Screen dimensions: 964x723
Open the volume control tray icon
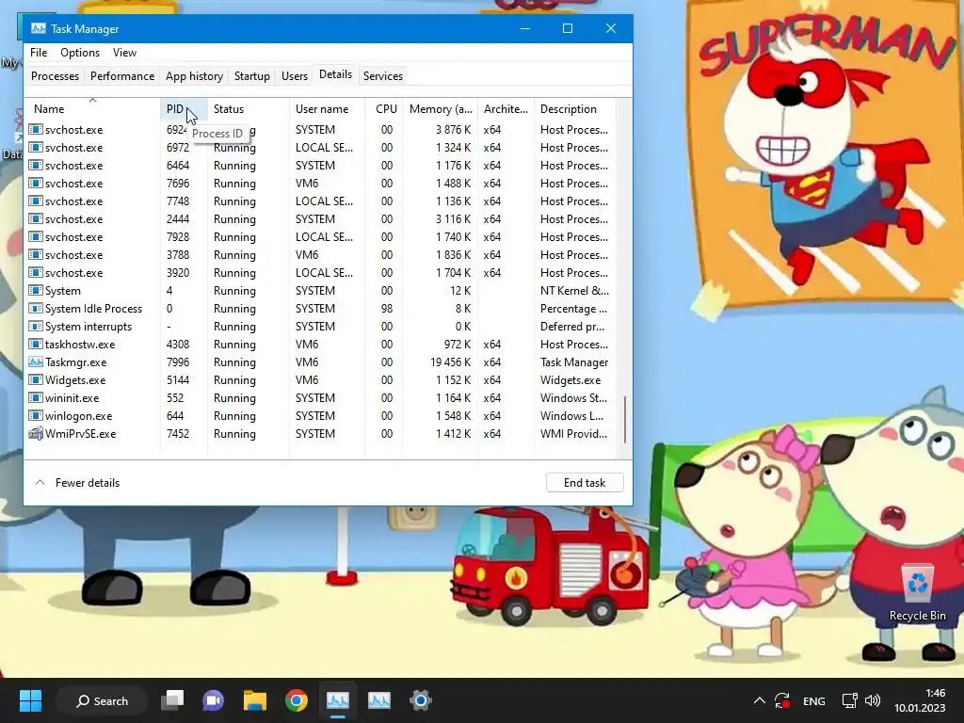(873, 700)
